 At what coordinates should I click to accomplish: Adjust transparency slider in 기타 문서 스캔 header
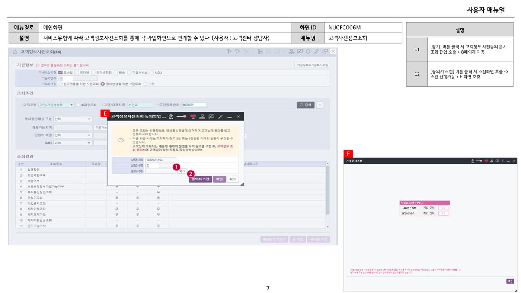479,161
